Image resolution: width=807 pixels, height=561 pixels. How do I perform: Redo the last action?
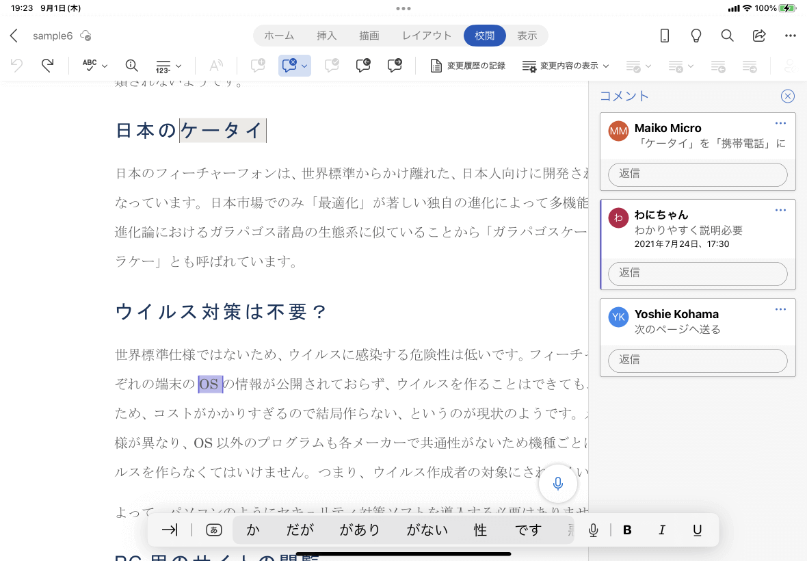click(47, 66)
